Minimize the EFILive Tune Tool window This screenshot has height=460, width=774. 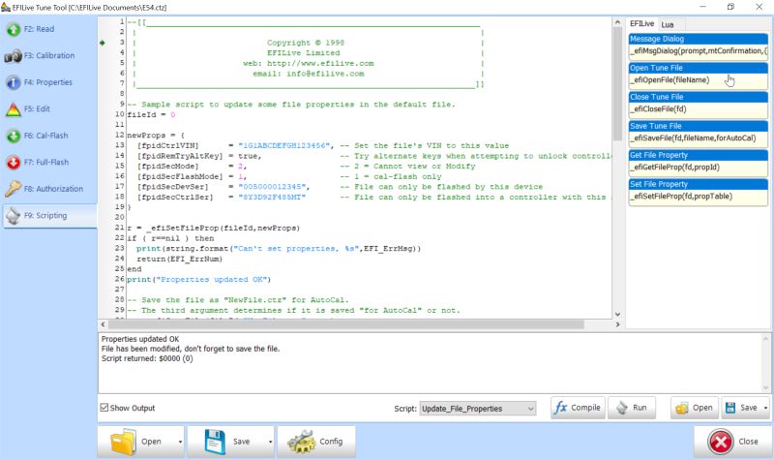tap(702, 7)
